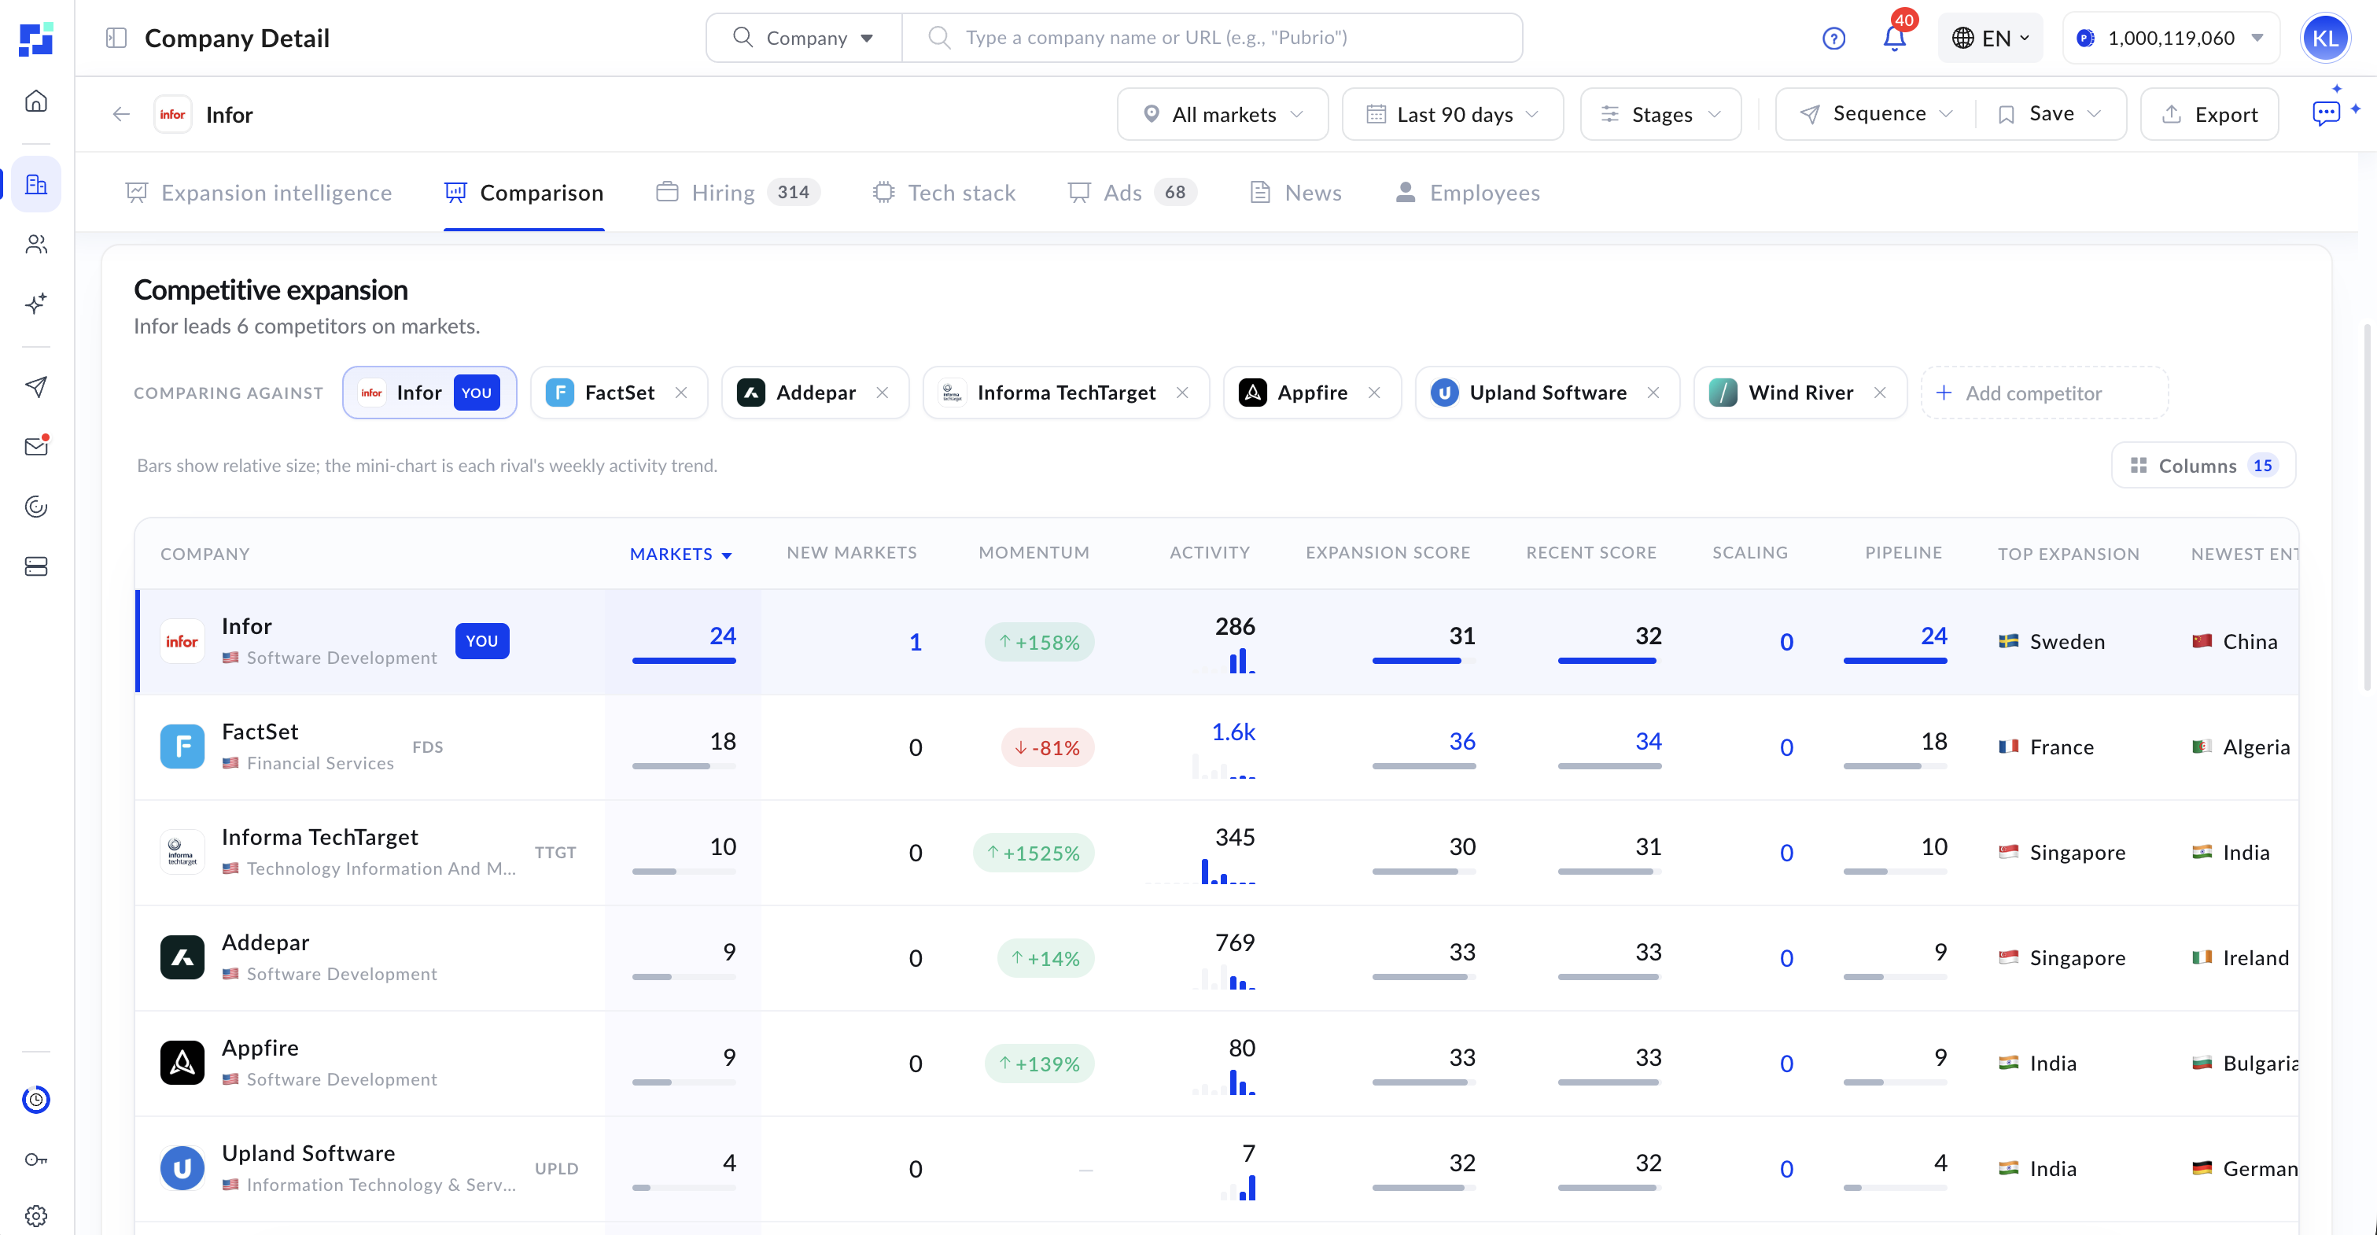Open the News tab
The width and height of the screenshot is (2377, 1235).
point(1295,192)
